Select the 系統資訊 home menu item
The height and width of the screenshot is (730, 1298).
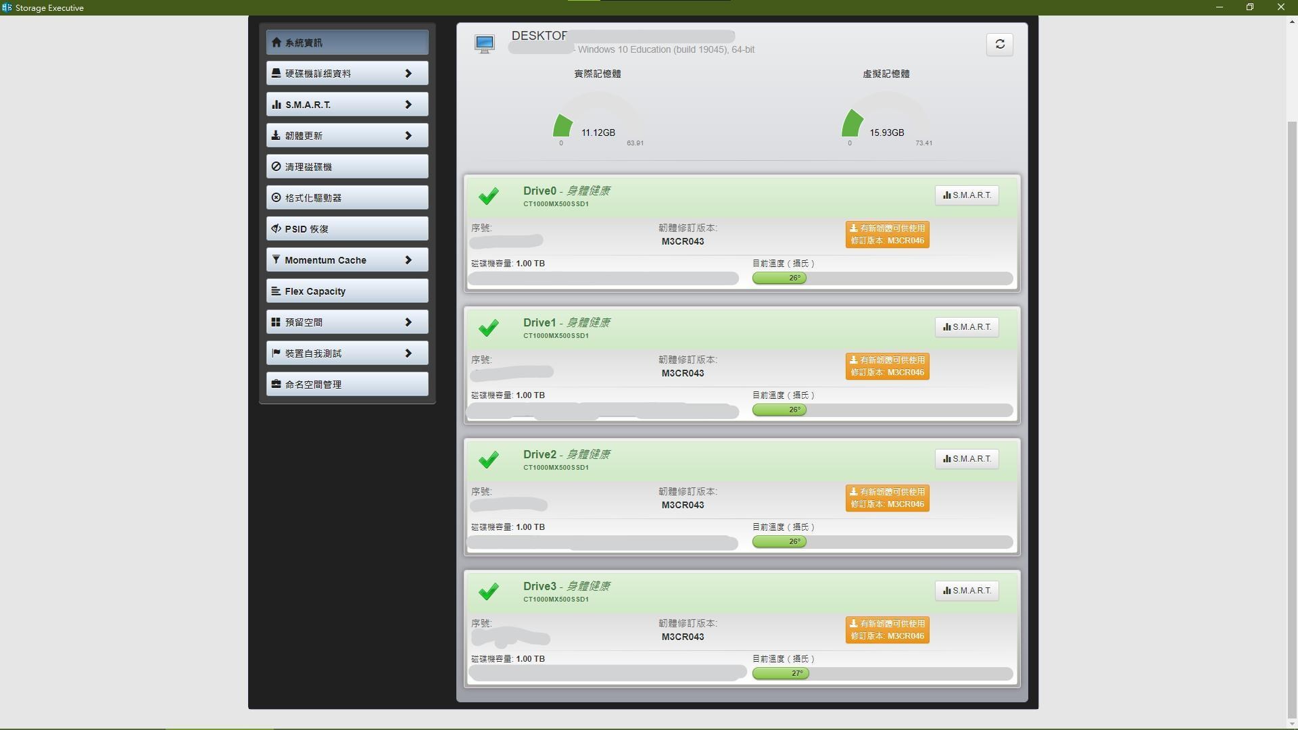click(347, 43)
